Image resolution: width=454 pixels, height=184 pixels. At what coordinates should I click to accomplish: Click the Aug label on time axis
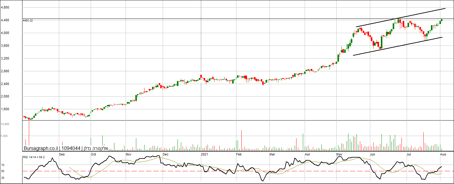tap(443, 154)
